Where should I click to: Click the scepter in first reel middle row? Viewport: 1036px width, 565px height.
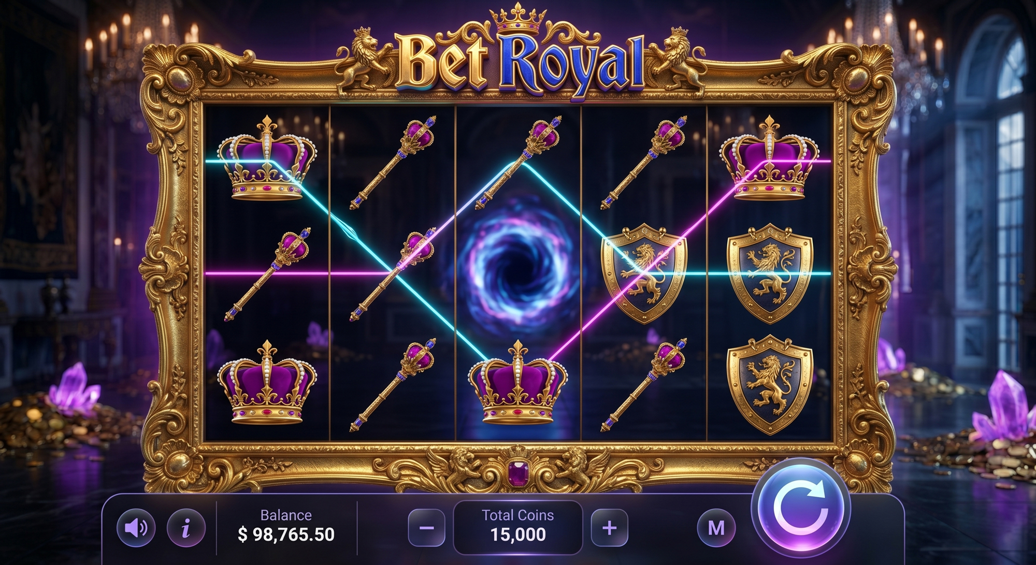point(267,274)
